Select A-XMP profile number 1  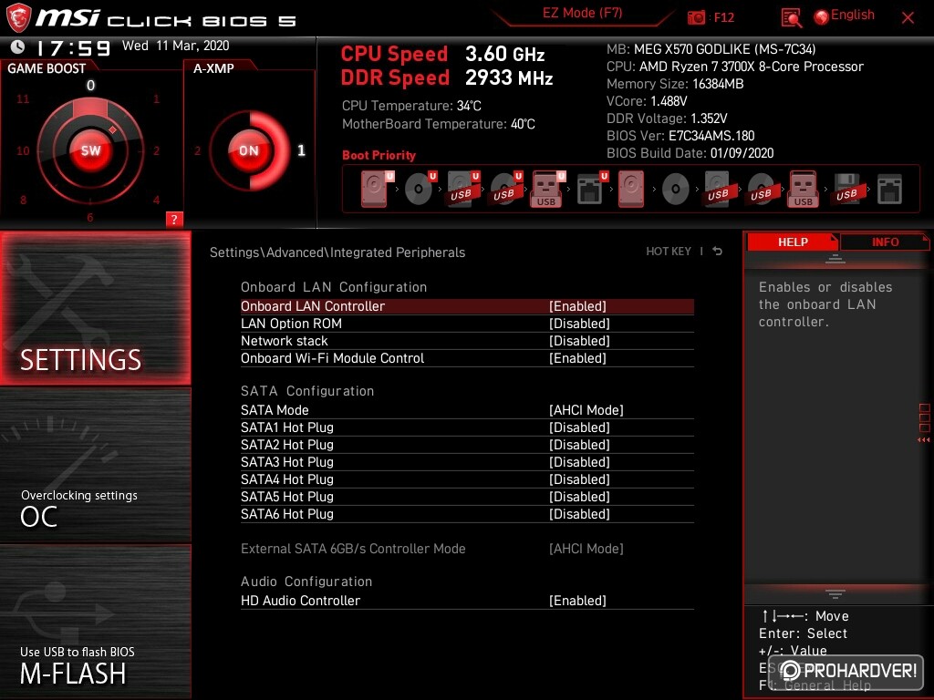tap(301, 150)
